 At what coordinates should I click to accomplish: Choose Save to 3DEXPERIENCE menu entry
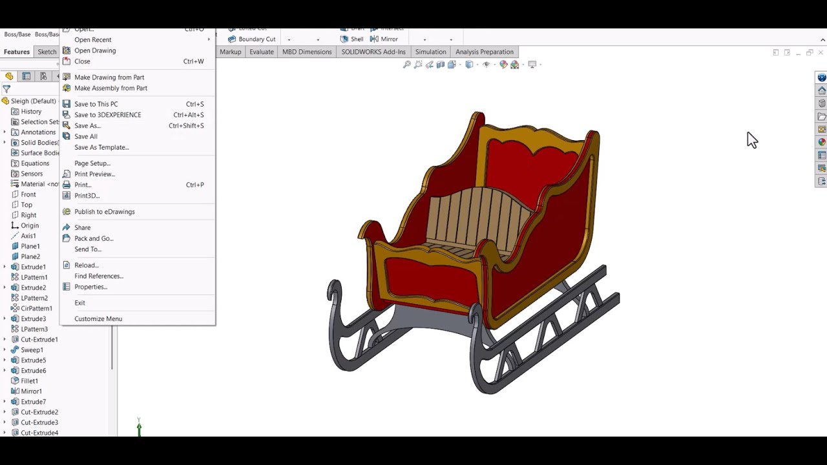107,115
